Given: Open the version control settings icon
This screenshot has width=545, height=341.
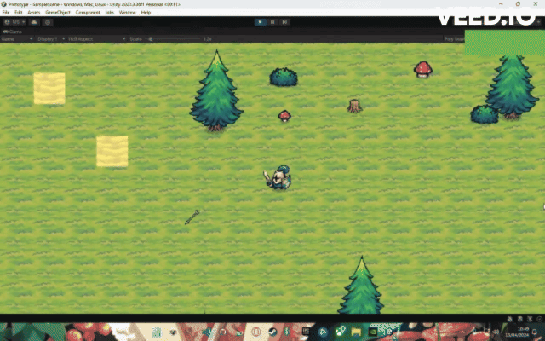Looking at the screenshot, I should pos(48,22).
